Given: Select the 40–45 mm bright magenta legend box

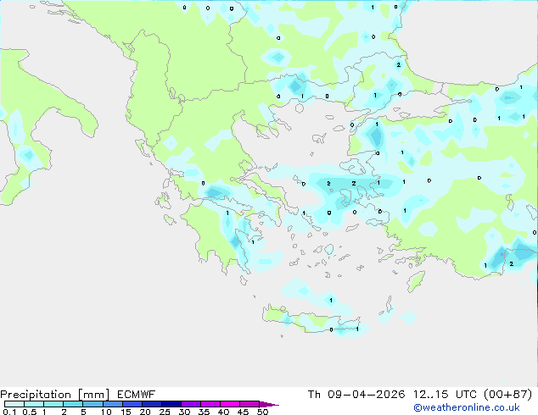Looking at the screenshot, I should tap(230, 404).
